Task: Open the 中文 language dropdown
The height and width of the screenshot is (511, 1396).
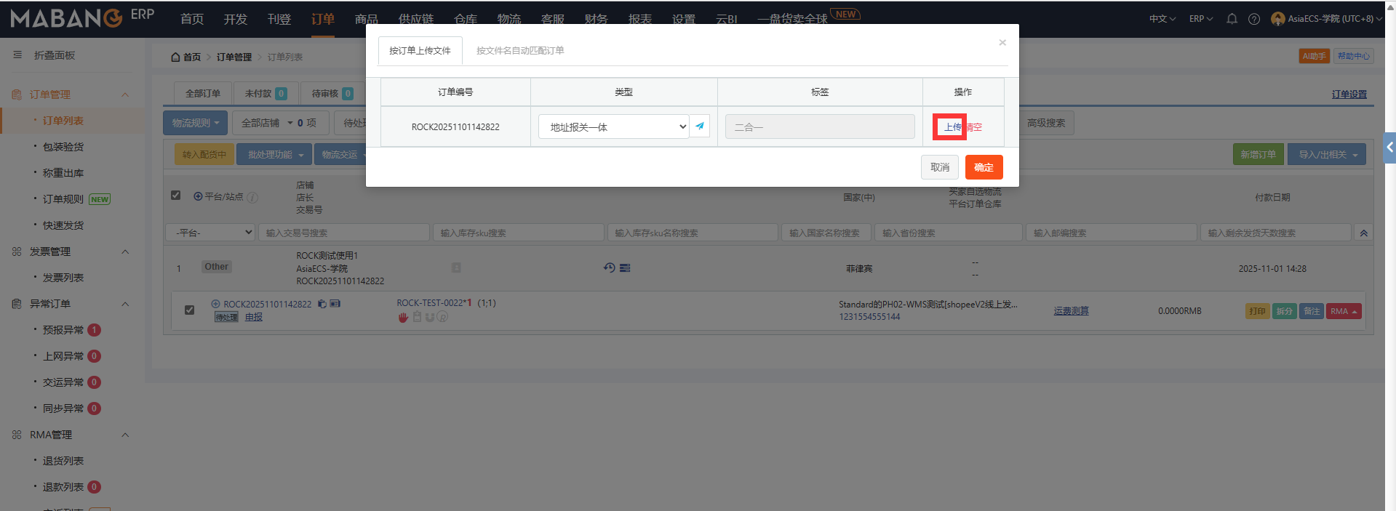Action: (x=1162, y=19)
